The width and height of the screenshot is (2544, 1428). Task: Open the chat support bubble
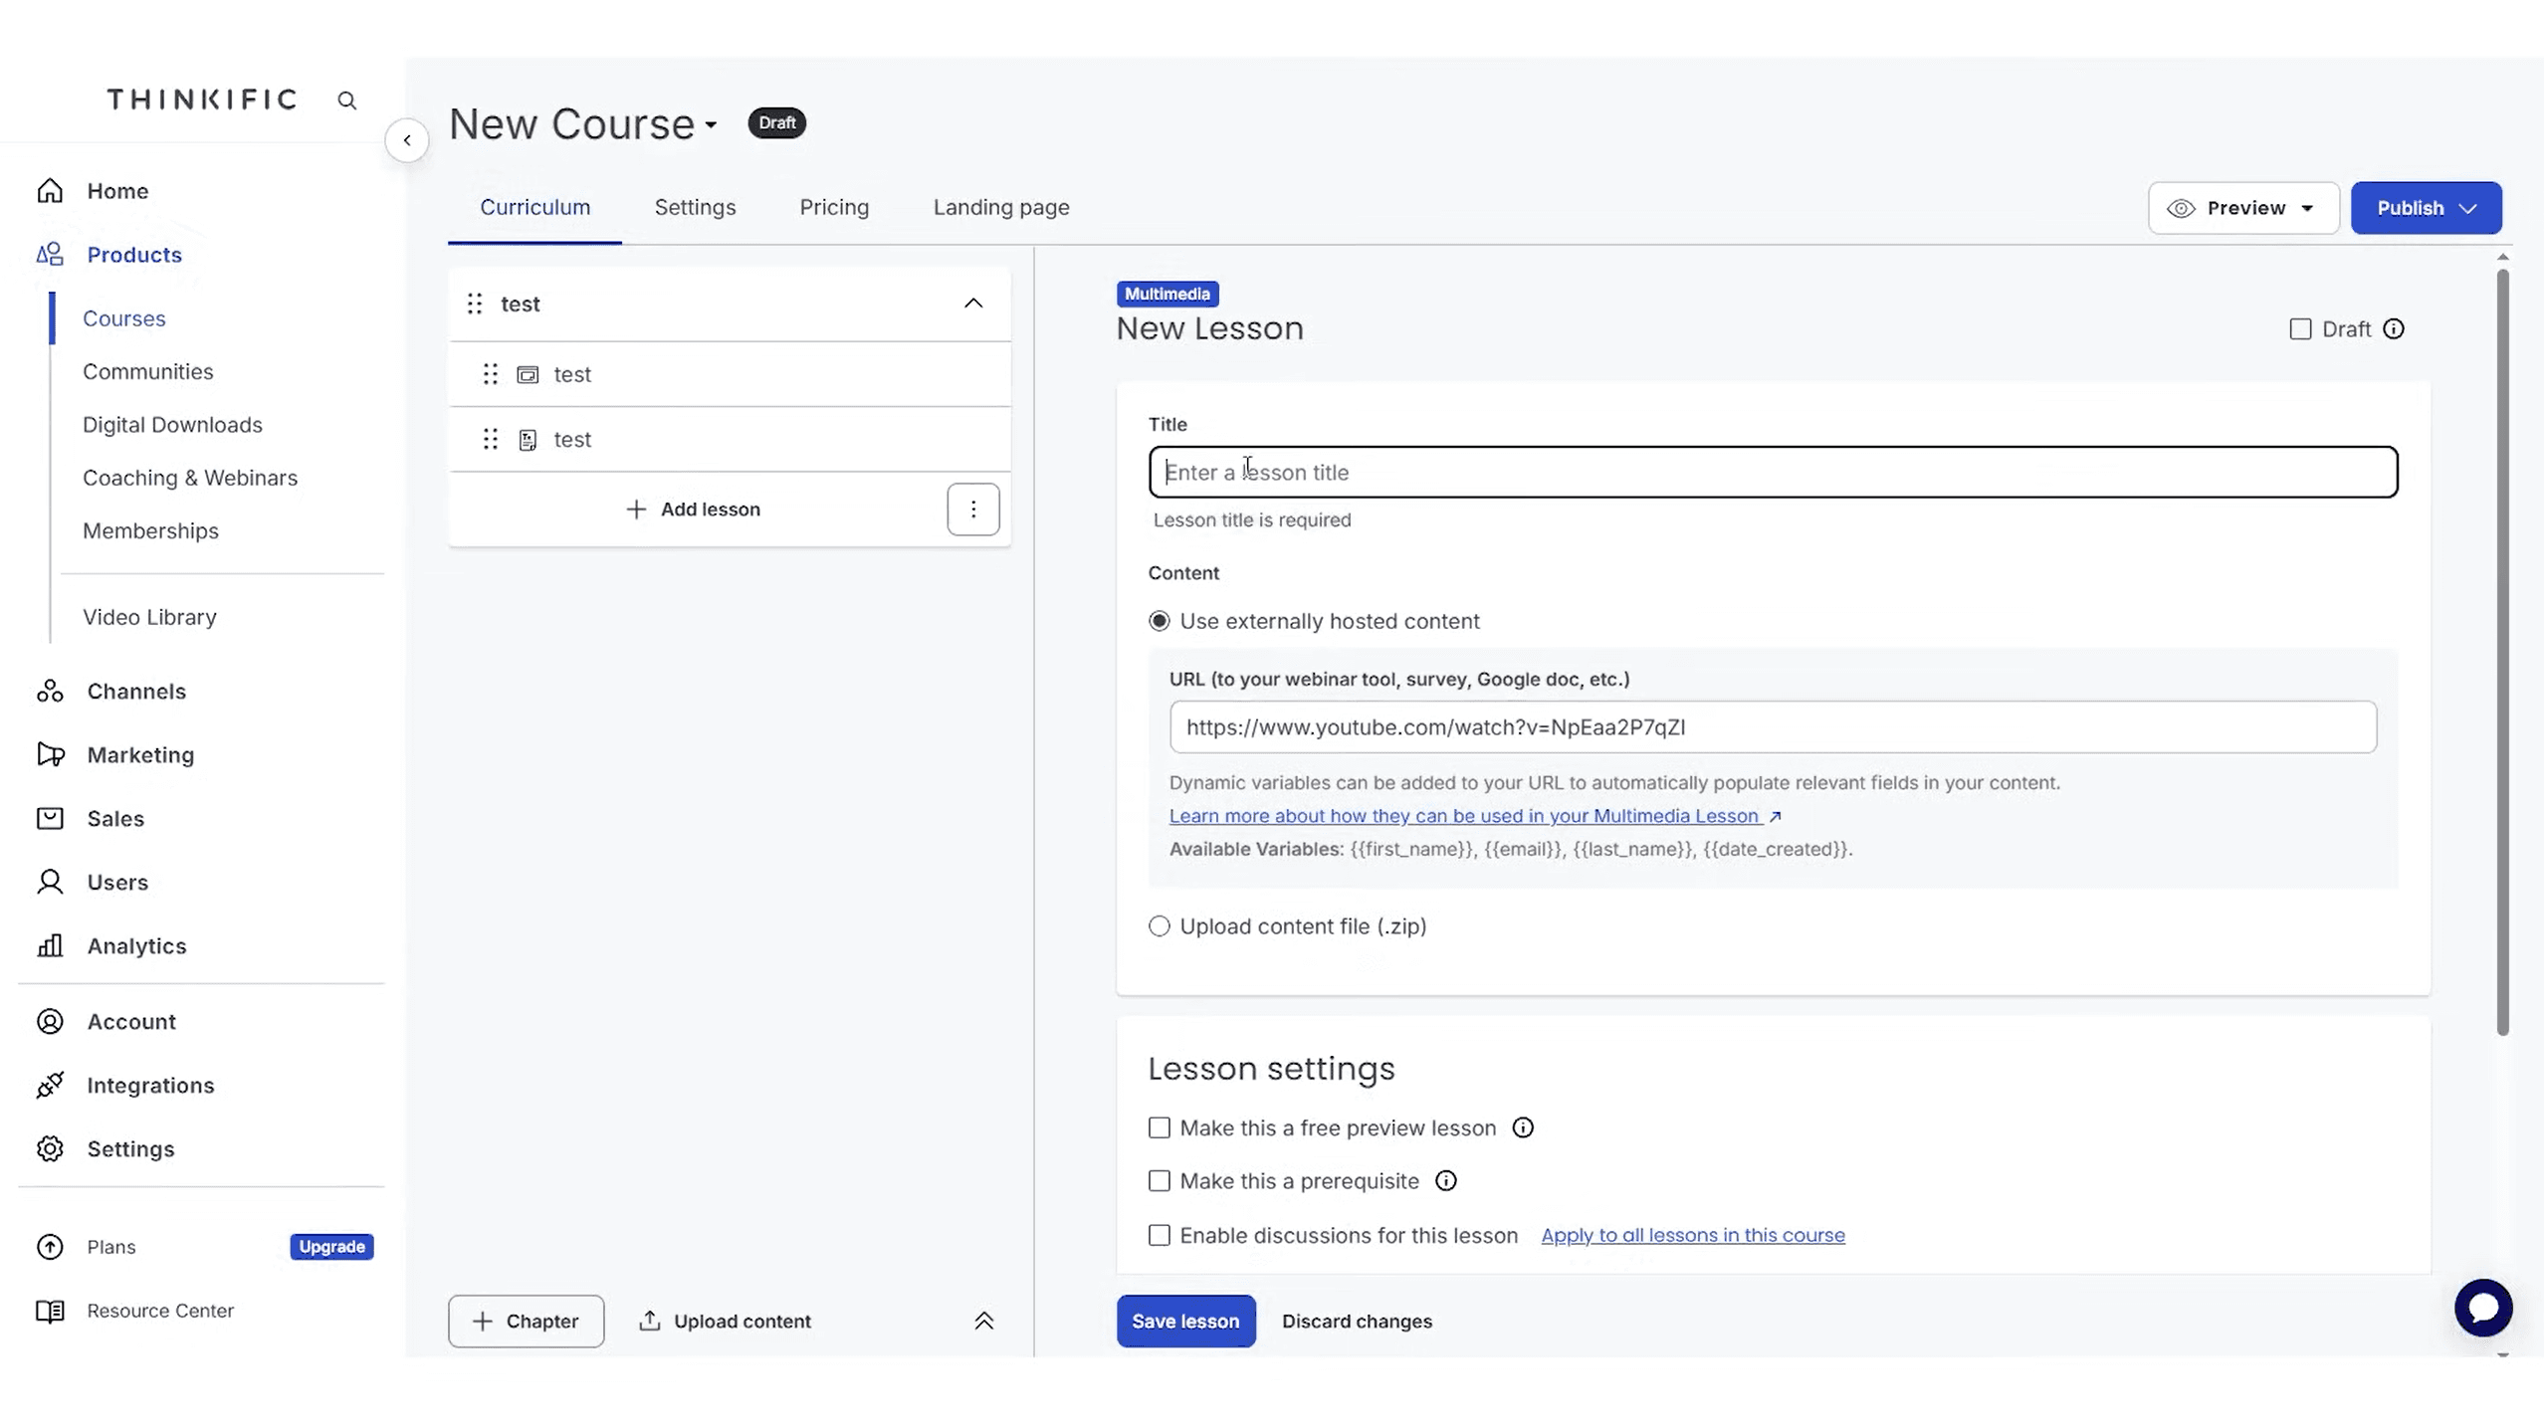tap(2483, 1307)
